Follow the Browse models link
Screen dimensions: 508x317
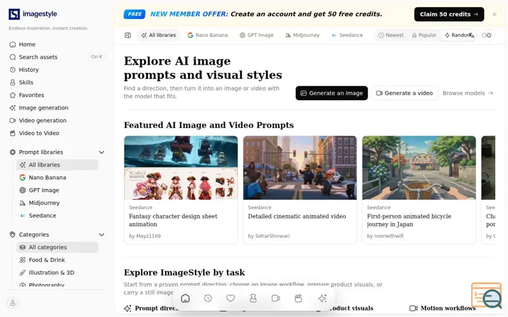click(x=468, y=93)
